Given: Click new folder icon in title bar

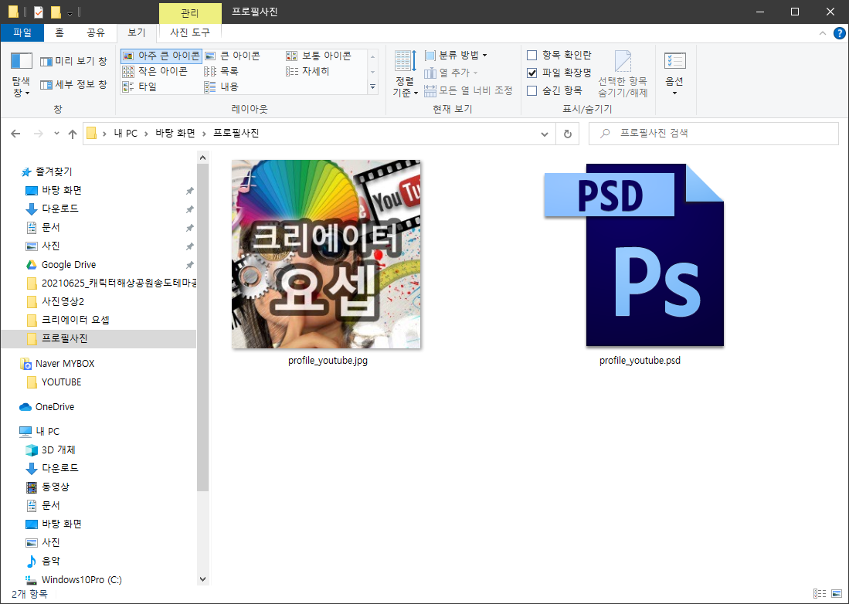Looking at the screenshot, I should [x=55, y=12].
